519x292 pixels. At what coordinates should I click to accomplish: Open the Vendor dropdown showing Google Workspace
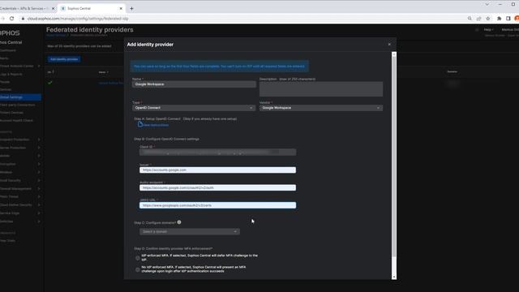321,108
